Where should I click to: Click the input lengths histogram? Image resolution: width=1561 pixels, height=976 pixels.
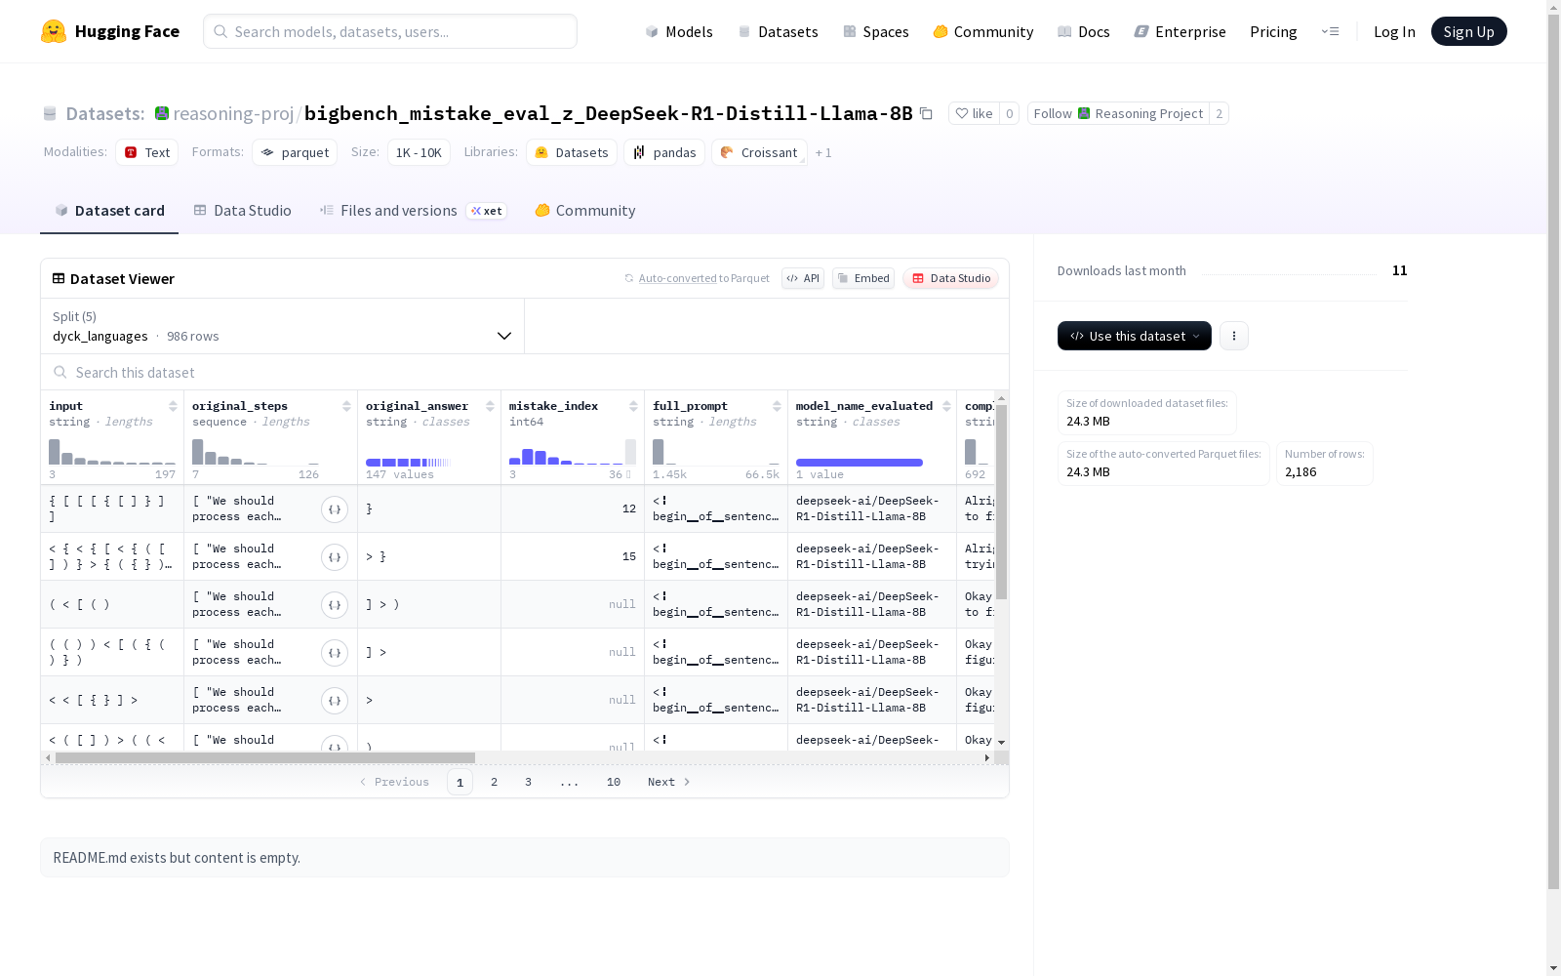[112, 452]
